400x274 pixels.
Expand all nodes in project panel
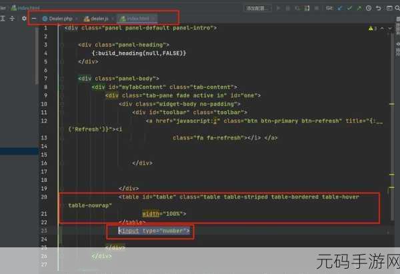(x=3, y=19)
